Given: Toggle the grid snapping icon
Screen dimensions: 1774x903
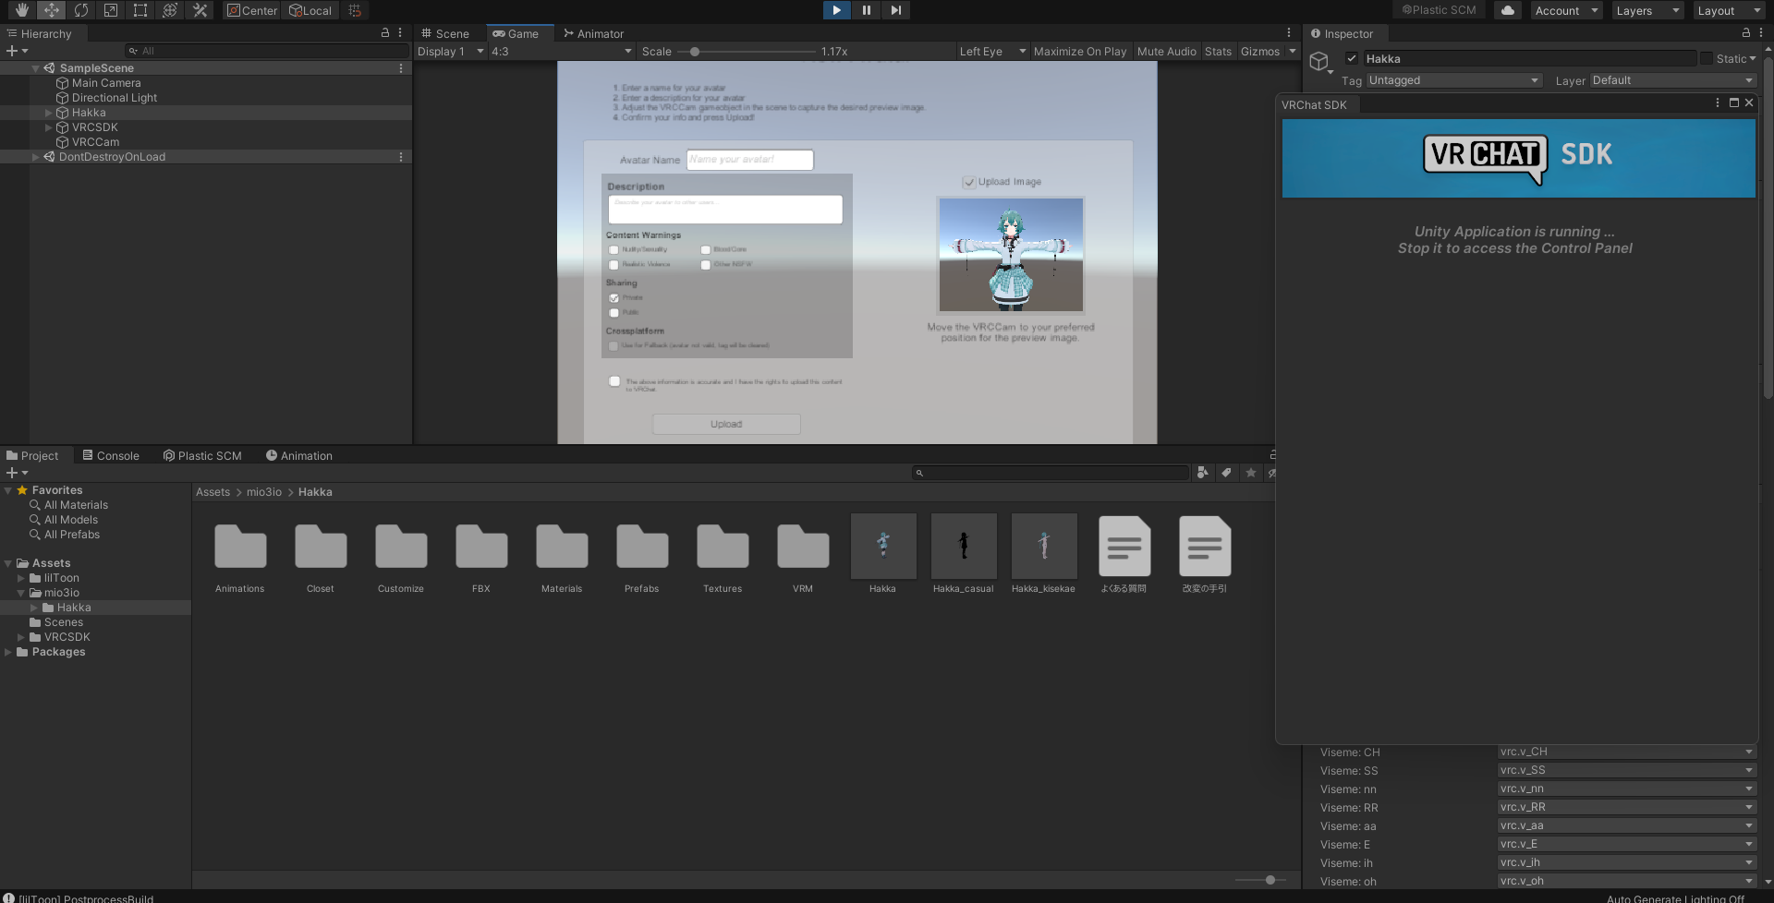Looking at the screenshot, I should (x=355, y=10).
